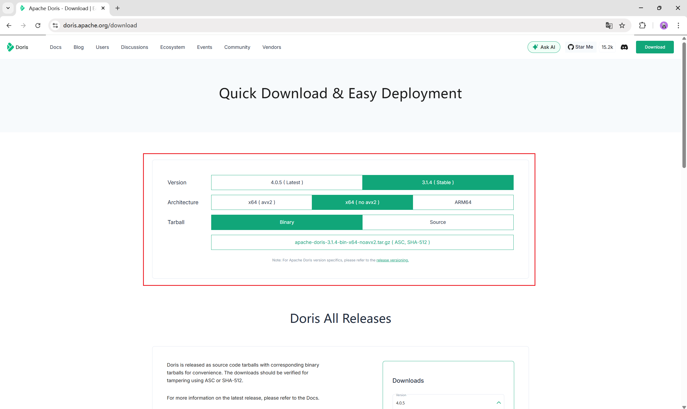Viewport: 687px width, 409px height.
Task: Click the Star Me GitHub icon
Action: [571, 47]
